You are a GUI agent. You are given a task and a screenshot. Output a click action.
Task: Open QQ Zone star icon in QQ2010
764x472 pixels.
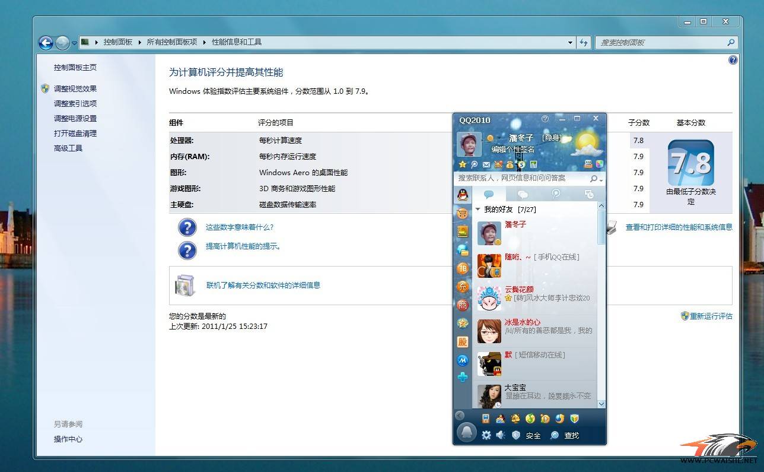(463, 164)
